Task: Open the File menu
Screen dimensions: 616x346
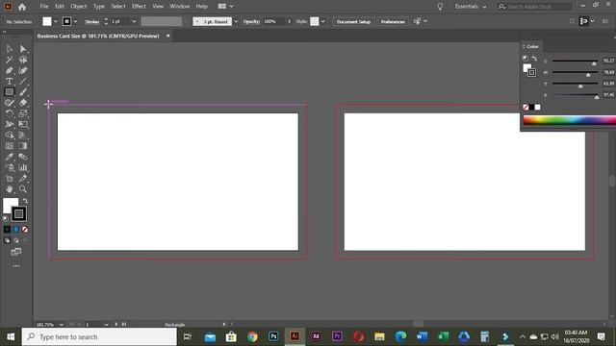Action: [44, 7]
